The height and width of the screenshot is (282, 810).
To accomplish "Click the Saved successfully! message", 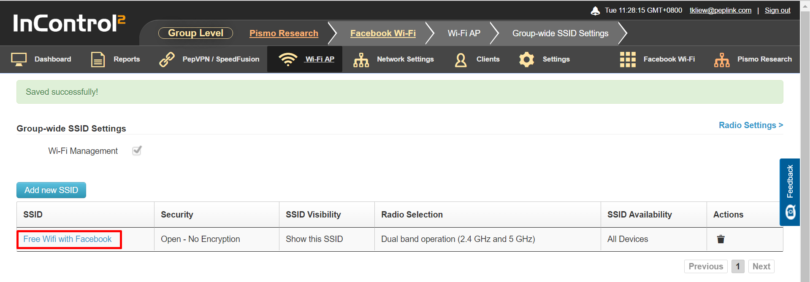I will coord(400,92).
